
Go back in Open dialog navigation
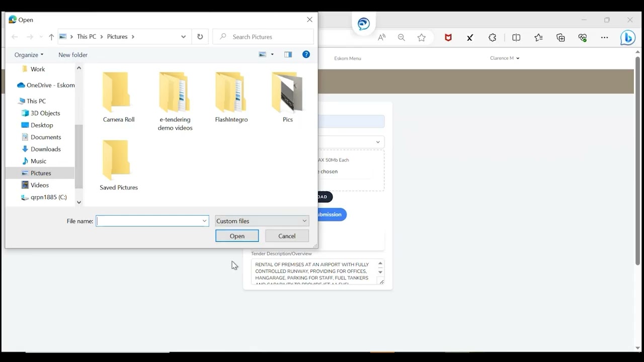pyautogui.click(x=15, y=37)
